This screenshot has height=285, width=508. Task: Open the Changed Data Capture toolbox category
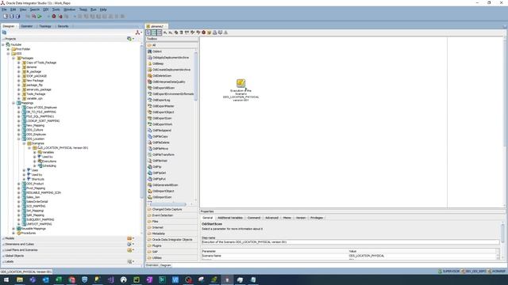tap(171, 209)
